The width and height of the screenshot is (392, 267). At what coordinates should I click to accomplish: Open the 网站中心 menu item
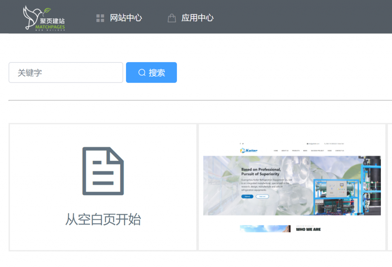pos(126,18)
